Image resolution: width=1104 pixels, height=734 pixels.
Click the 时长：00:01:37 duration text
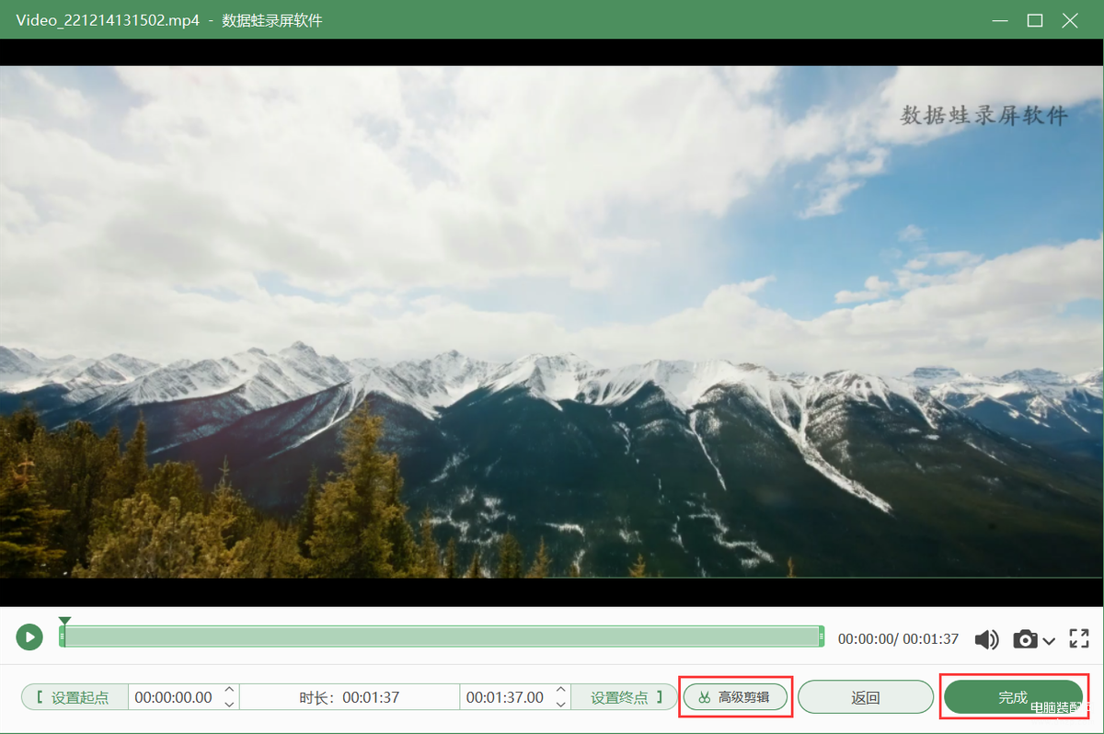pyautogui.click(x=350, y=697)
